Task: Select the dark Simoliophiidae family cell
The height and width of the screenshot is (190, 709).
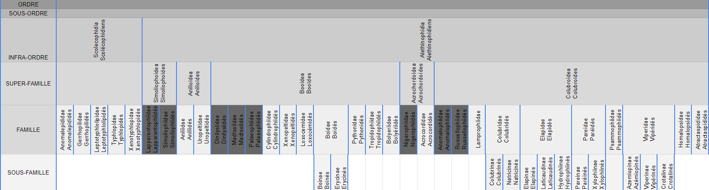Action: (168, 130)
